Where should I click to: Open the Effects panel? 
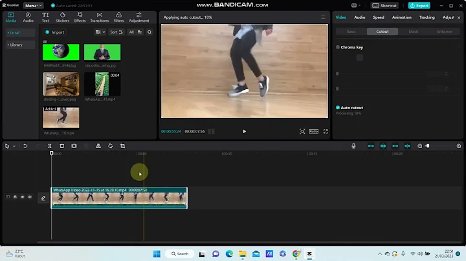click(x=80, y=17)
